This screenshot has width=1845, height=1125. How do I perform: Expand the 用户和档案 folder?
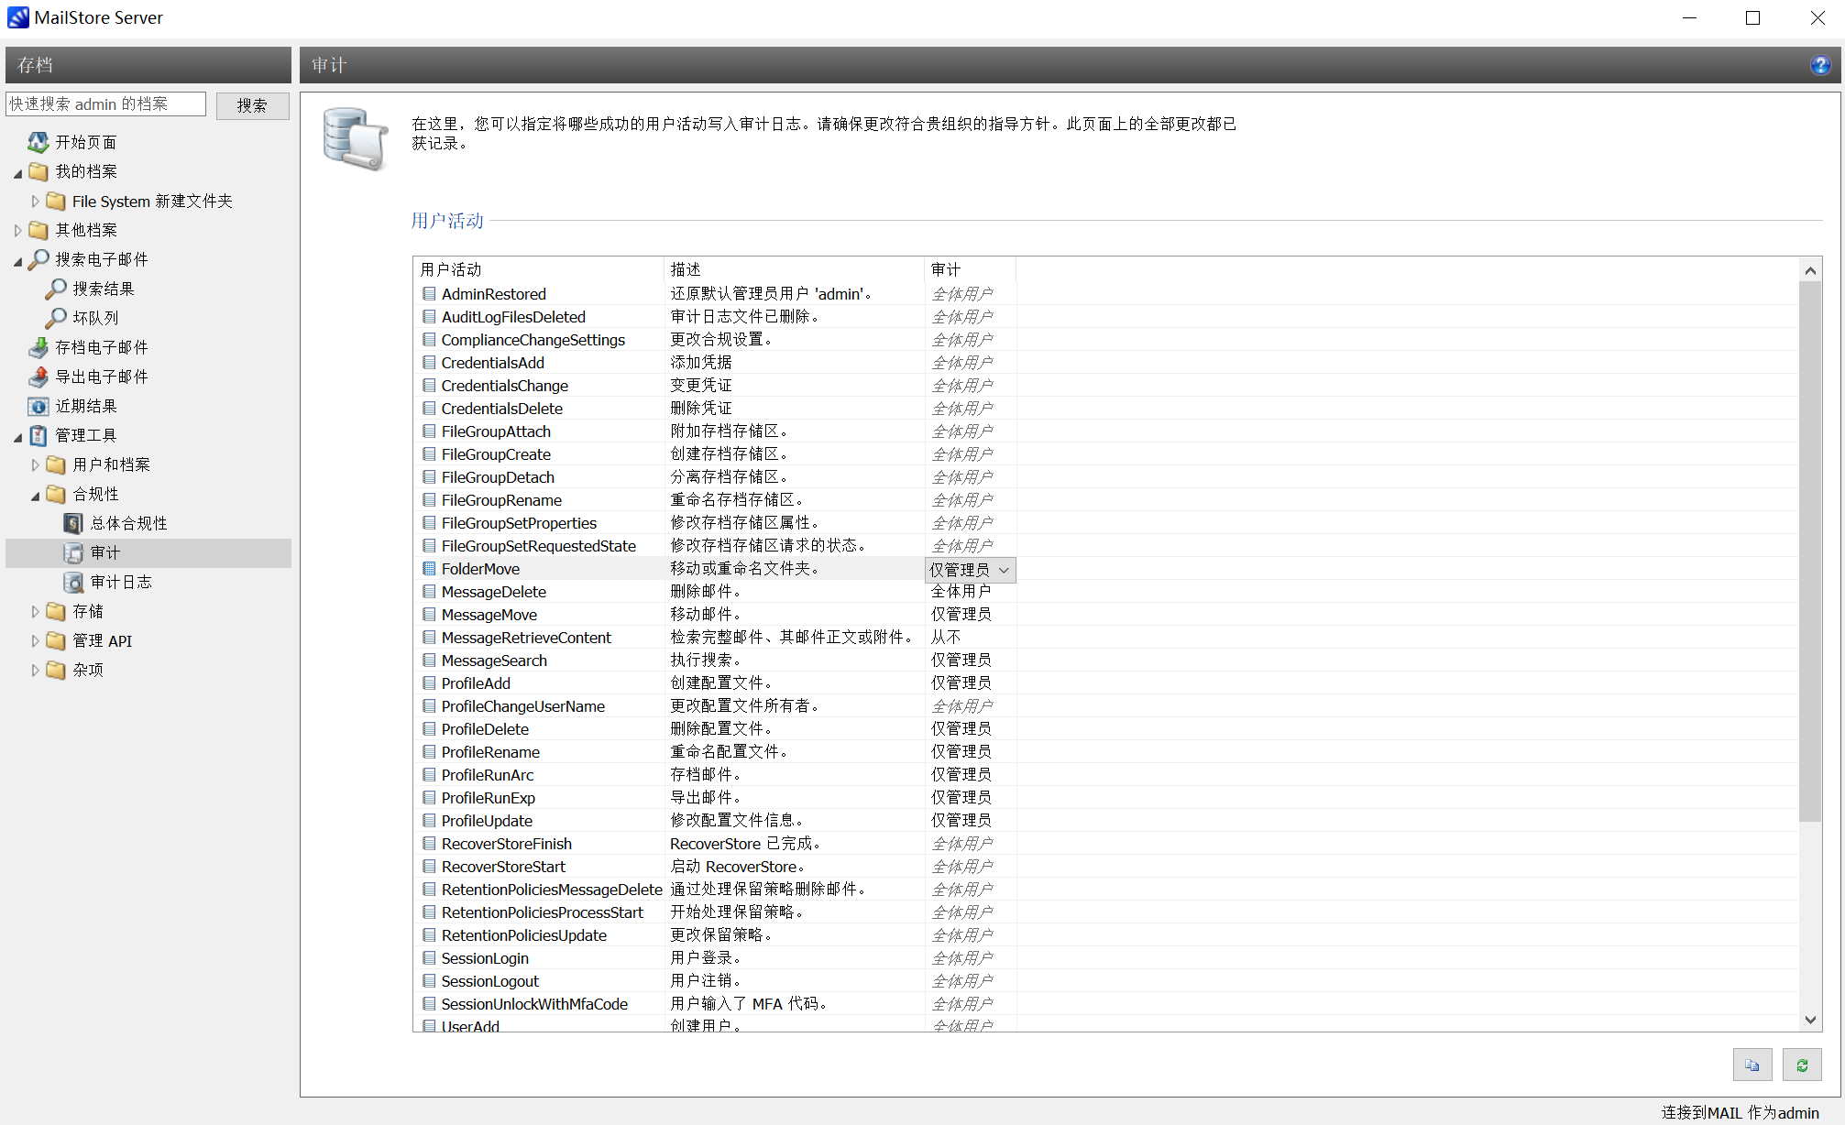pos(36,465)
